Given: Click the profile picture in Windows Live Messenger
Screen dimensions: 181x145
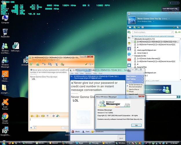Looking at the screenshot, I should pyautogui.click(x=132, y=20).
